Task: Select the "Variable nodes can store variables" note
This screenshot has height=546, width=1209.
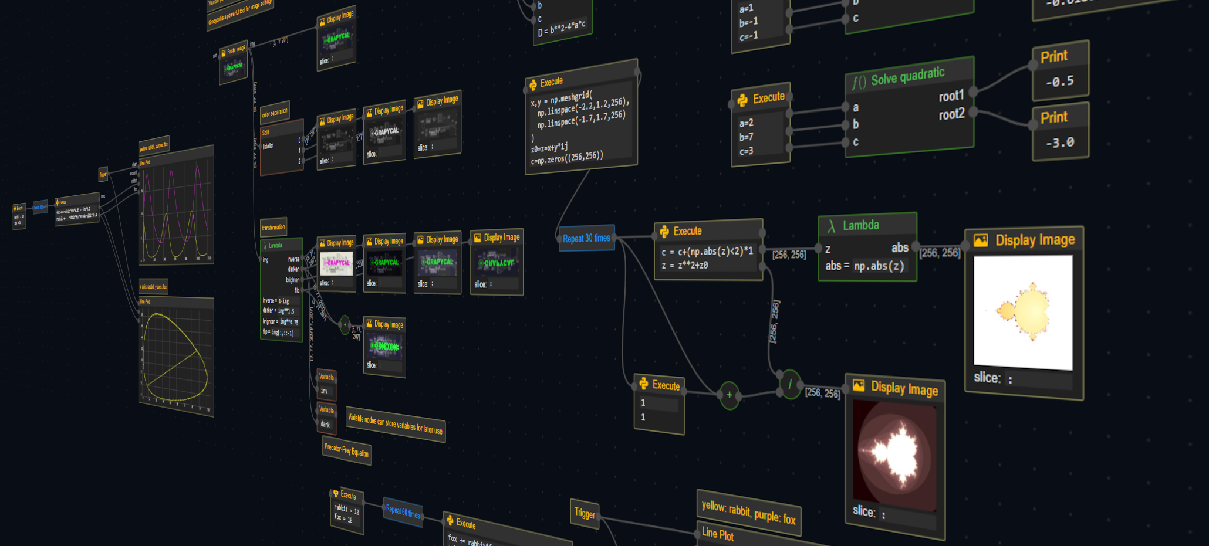Action: (x=395, y=423)
